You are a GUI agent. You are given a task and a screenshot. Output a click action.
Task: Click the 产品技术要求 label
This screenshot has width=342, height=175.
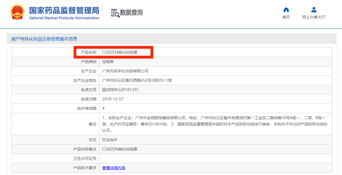[x=85, y=168]
